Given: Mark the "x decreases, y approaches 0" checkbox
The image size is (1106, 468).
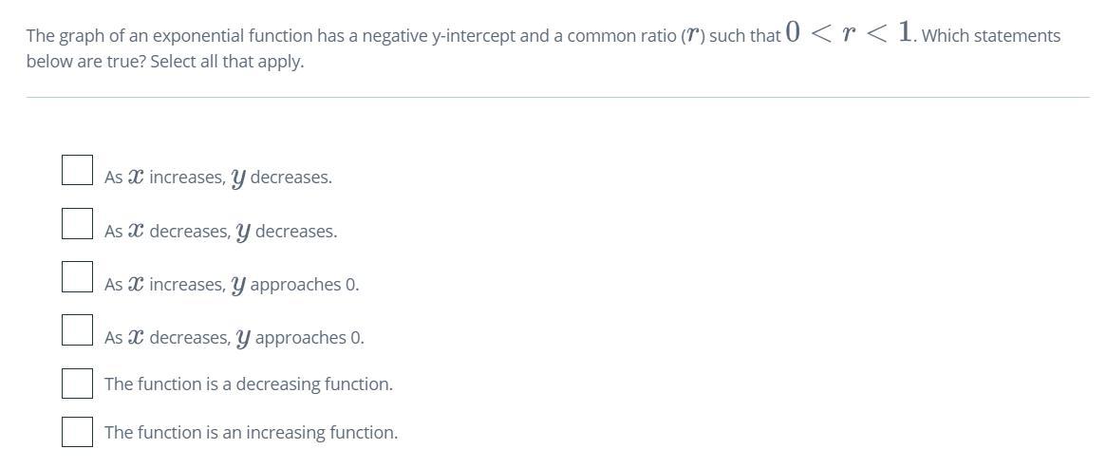Looking at the screenshot, I should pyautogui.click(x=77, y=329).
